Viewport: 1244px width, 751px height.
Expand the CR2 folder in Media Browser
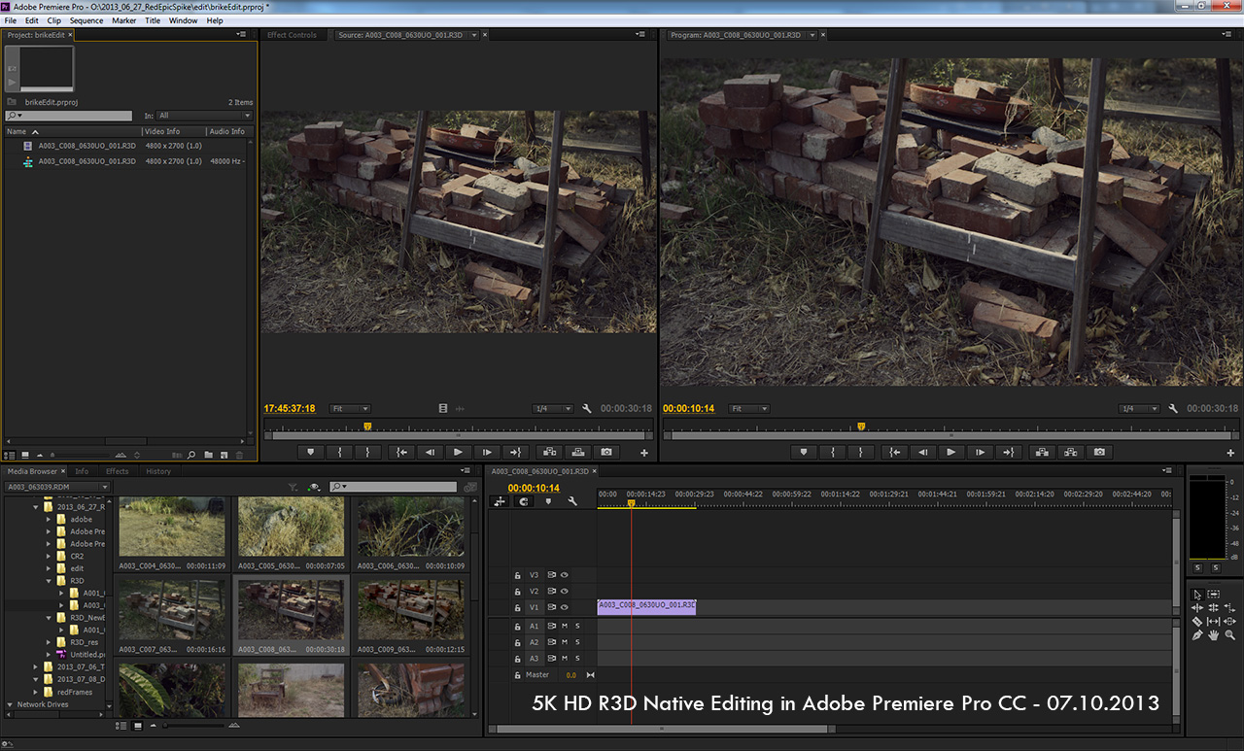click(x=49, y=557)
